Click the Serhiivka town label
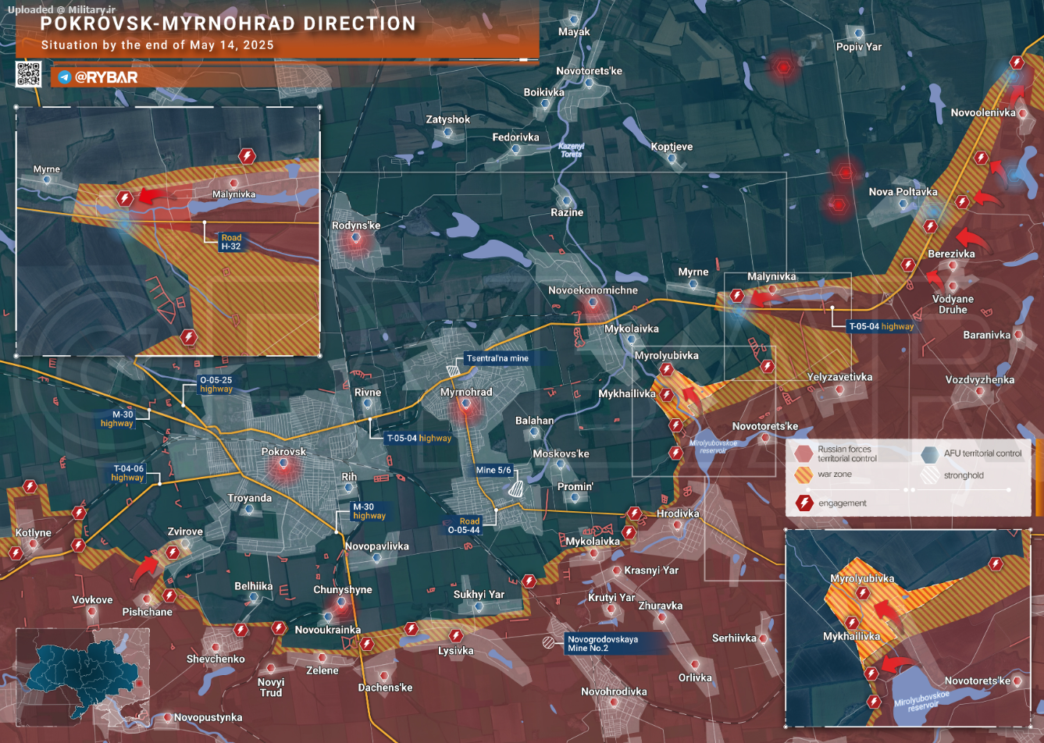The width and height of the screenshot is (1044, 743). 734,638
